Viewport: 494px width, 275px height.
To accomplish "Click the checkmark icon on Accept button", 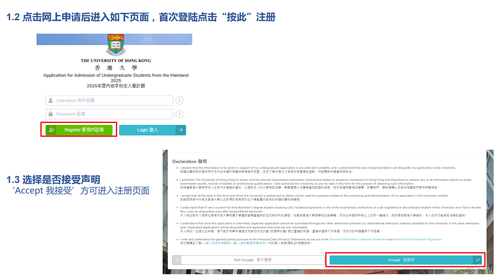I will click(x=478, y=260).
